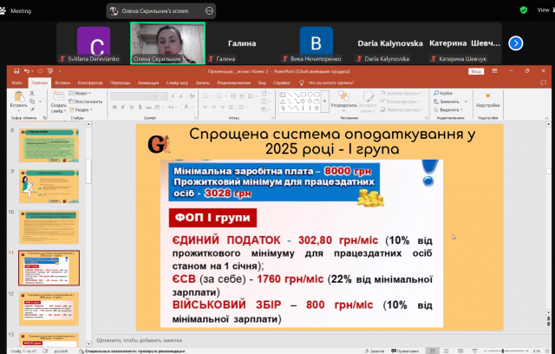Open the Файл menu
This screenshot has width=555, height=354.
click(16, 83)
